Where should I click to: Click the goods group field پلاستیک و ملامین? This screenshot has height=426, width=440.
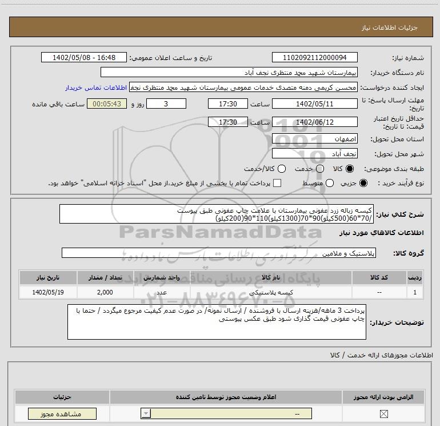(x=219, y=253)
